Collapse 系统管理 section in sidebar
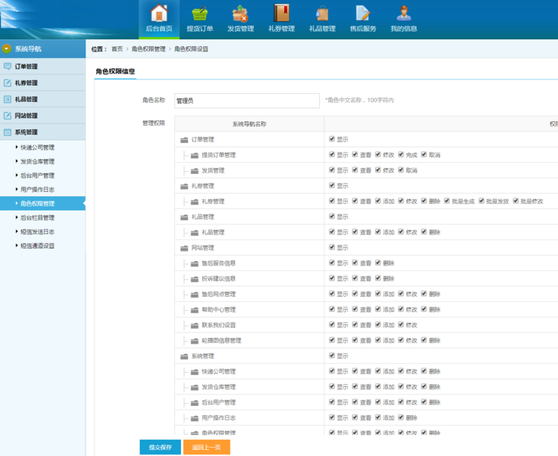This screenshot has height=456, width=558. (x=26, y=132)
